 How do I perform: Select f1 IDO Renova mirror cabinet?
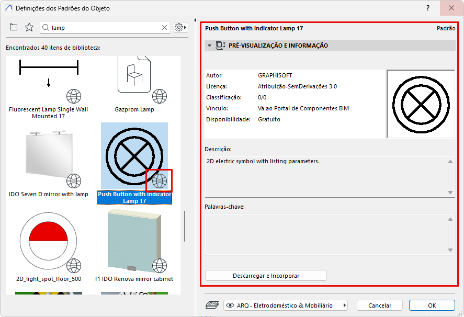[134, 240]
